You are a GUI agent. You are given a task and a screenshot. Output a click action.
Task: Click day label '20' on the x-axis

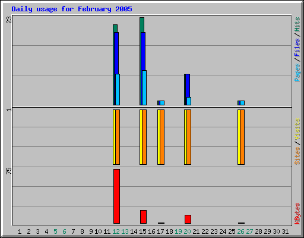(x=187, y=231)
